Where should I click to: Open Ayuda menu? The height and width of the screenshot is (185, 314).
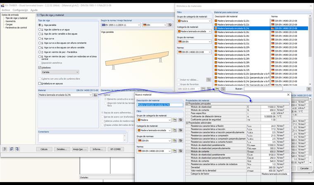pos(34,10)
